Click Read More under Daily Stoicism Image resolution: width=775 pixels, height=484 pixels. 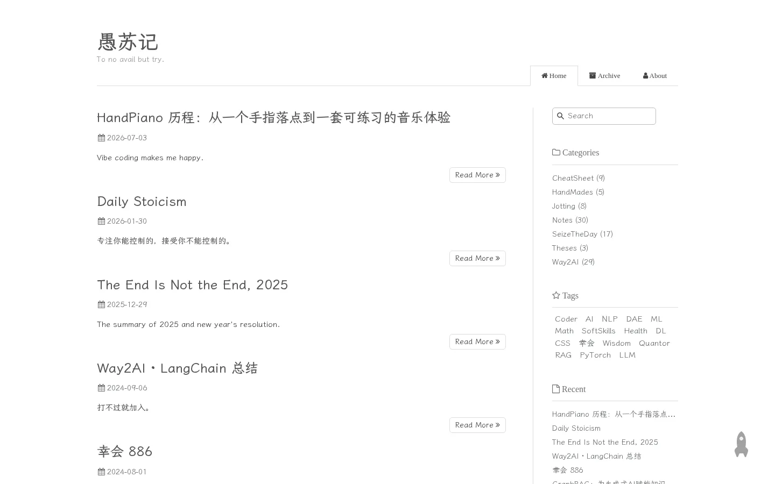(477, 258)
